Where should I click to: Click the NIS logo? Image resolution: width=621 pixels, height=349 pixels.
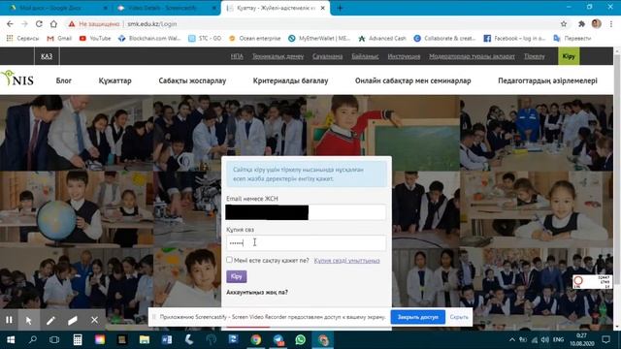coord(17,79)
